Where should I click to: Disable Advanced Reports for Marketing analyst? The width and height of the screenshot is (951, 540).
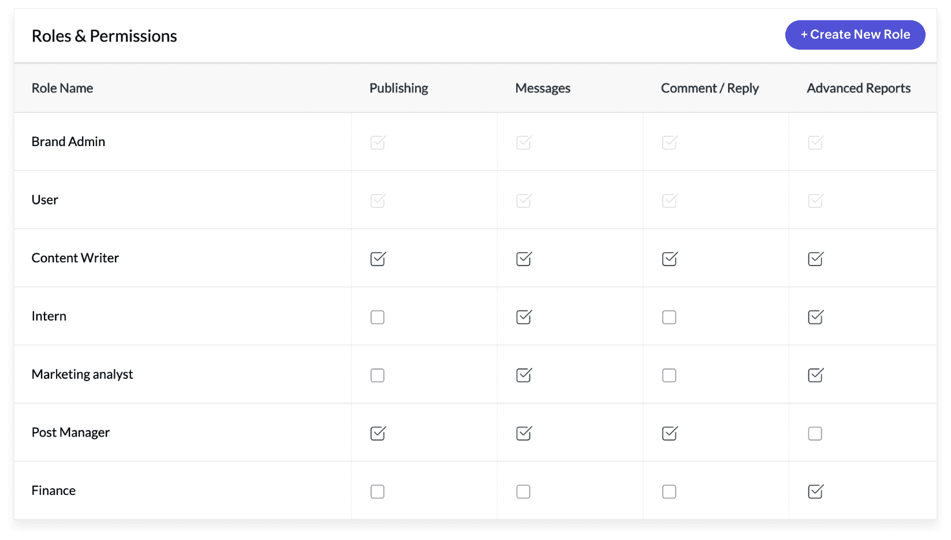815,375
